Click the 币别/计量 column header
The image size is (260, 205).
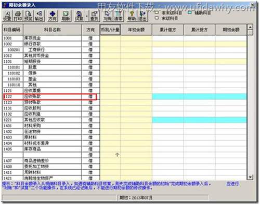tap(110, 30)
